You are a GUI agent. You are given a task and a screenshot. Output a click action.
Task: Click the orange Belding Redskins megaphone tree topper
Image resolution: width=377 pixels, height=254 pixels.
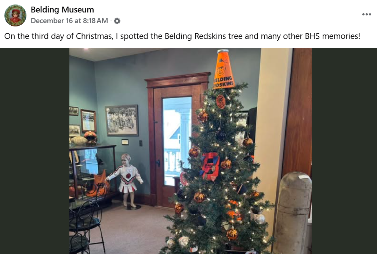click(224, 69)
